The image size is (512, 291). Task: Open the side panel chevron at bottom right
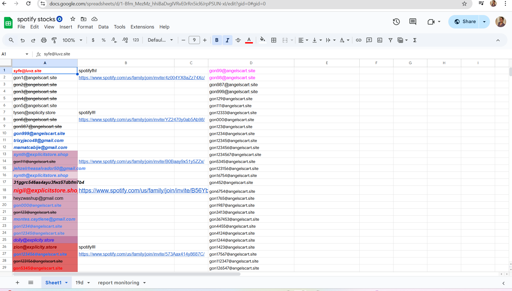(x=503, y=283)
